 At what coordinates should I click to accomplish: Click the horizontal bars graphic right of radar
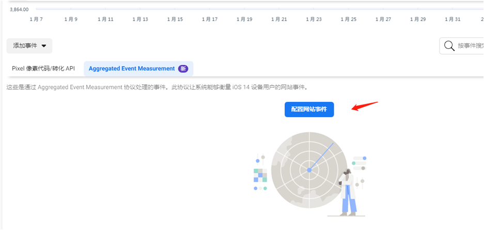click(x=359, y=163)
